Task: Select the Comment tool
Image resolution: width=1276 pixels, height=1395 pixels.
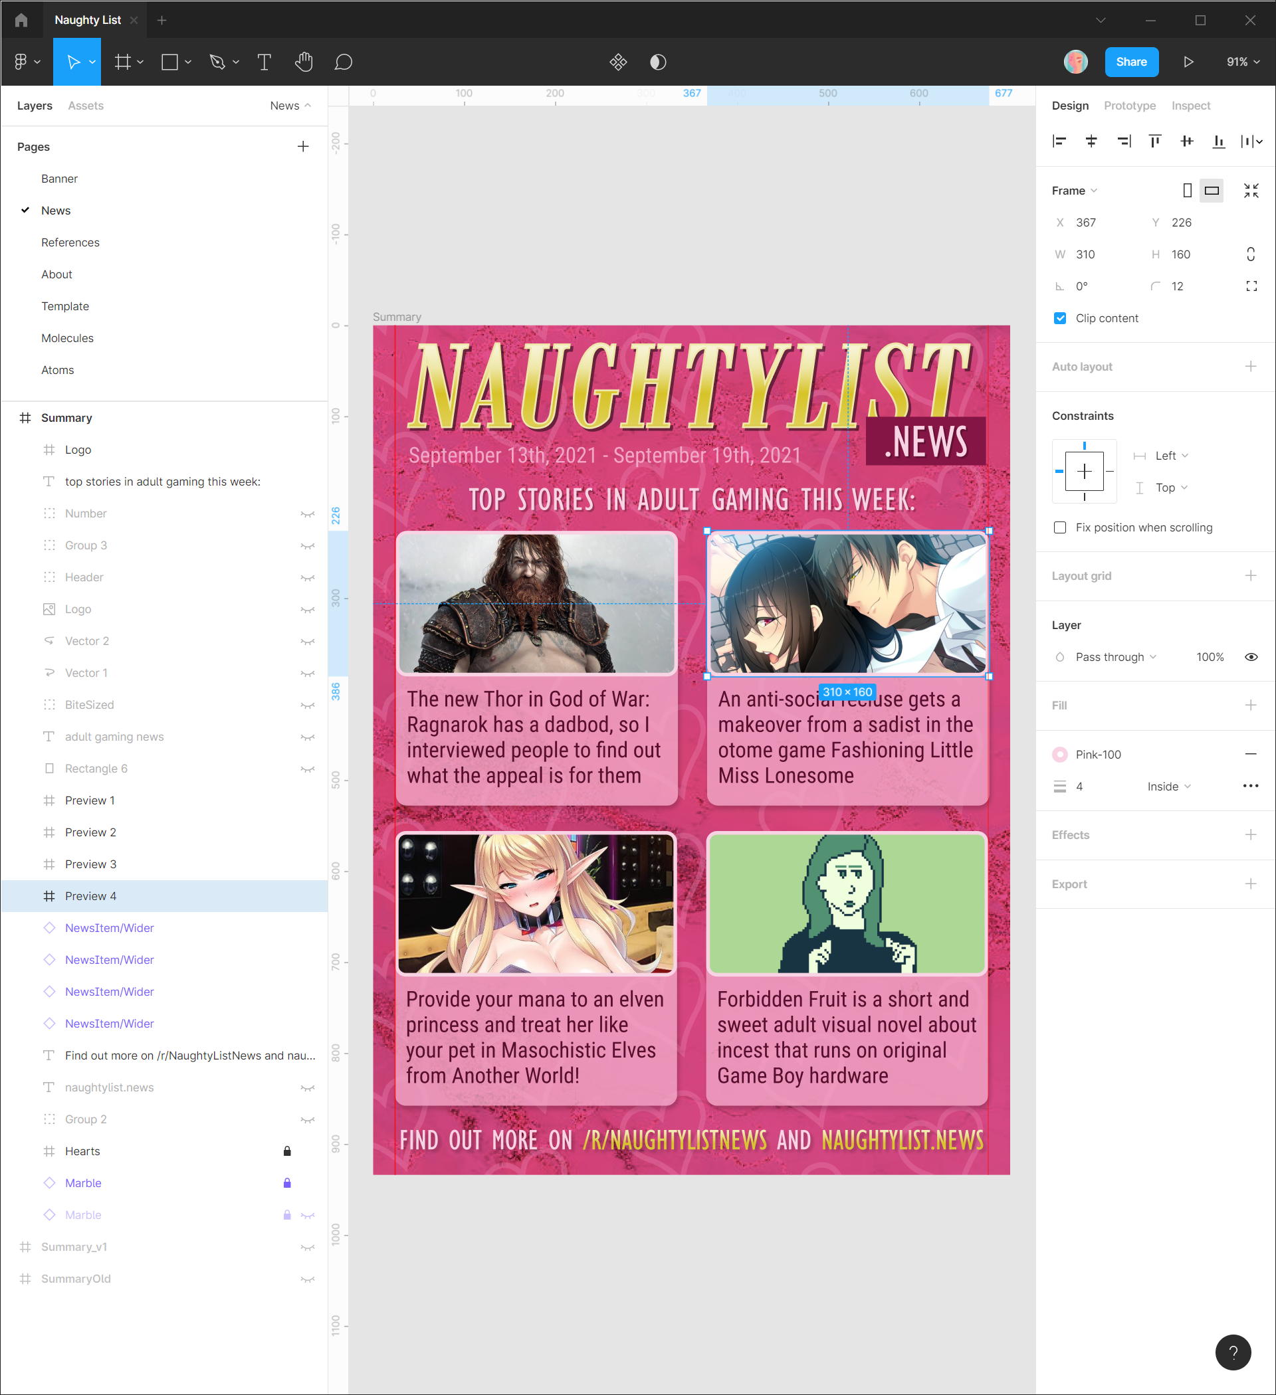Action: pos(344,62)
